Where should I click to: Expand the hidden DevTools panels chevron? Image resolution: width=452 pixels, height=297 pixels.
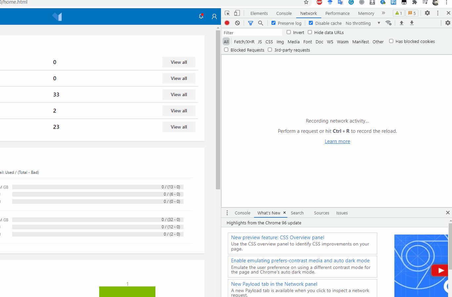tap(383, 13)
